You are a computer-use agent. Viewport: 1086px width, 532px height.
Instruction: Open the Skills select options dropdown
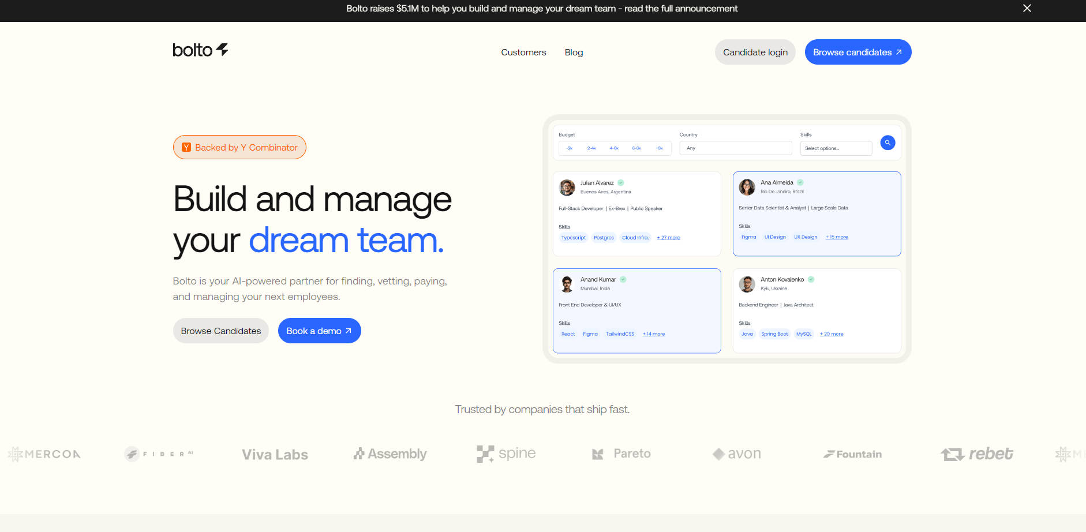[836, 148]
